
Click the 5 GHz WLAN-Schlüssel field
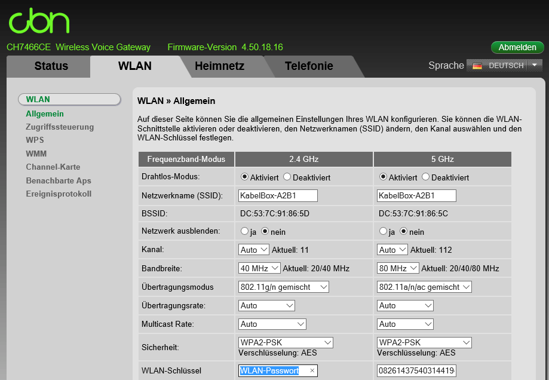point(416,371)
